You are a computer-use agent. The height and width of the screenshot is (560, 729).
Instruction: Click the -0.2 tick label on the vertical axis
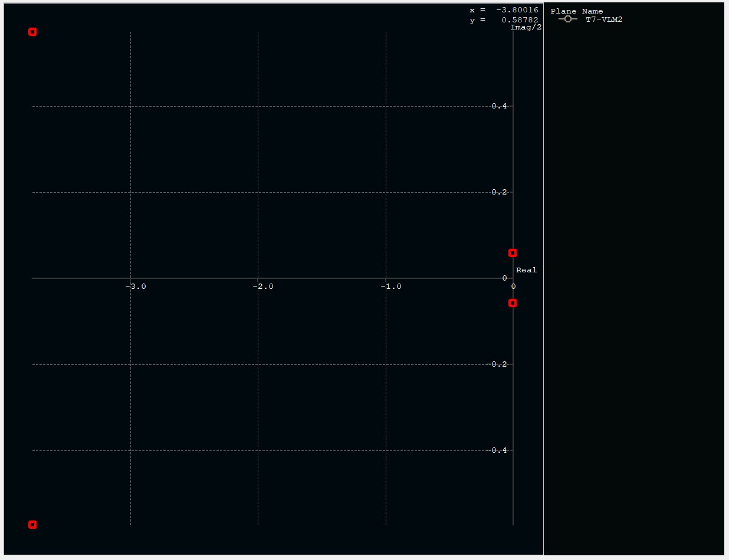497,364
